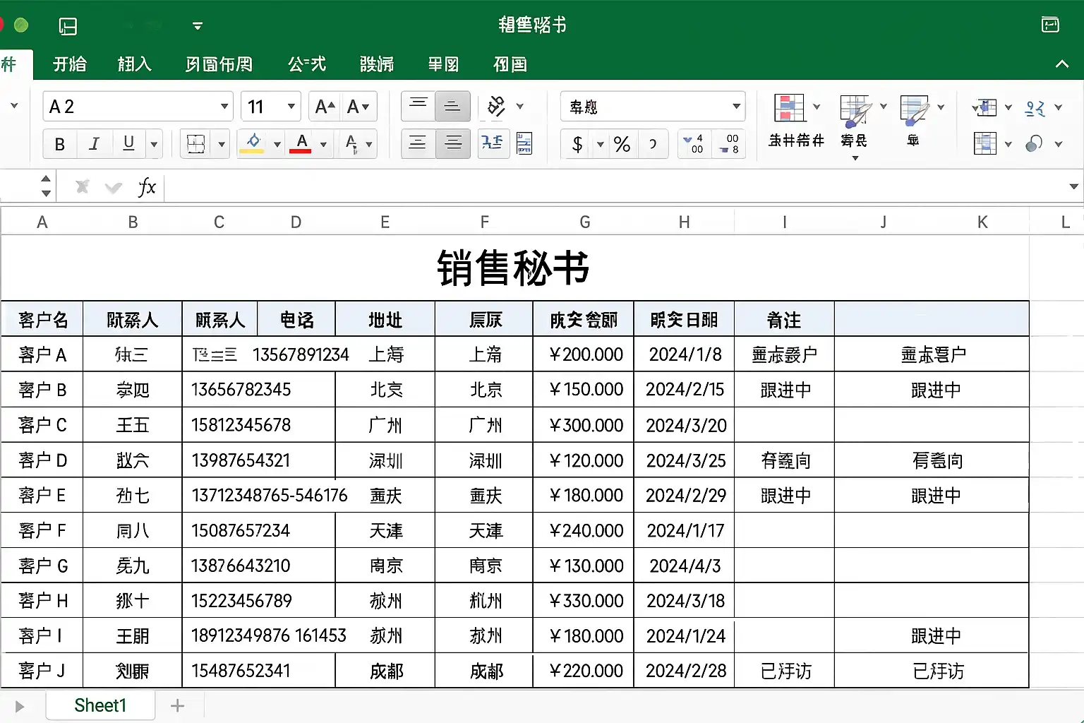This screenshot has width=1084, height=723.
Task: Select cell with phone number 15812345678
Action: tap(241, 425)
